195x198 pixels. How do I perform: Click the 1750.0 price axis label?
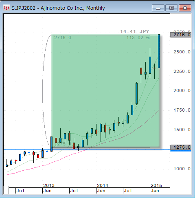182,110
